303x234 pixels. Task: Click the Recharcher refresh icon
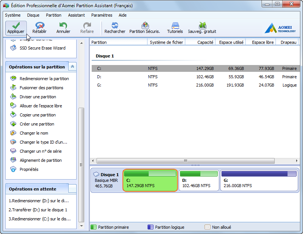coord(115,25)
